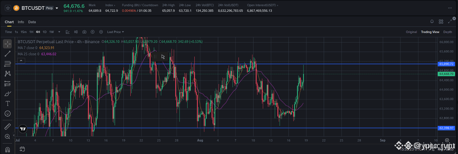This screenshot has height=154, width=458.
Task: Select the 65,090.72 horizontal line price label
Action: [446, 64]
